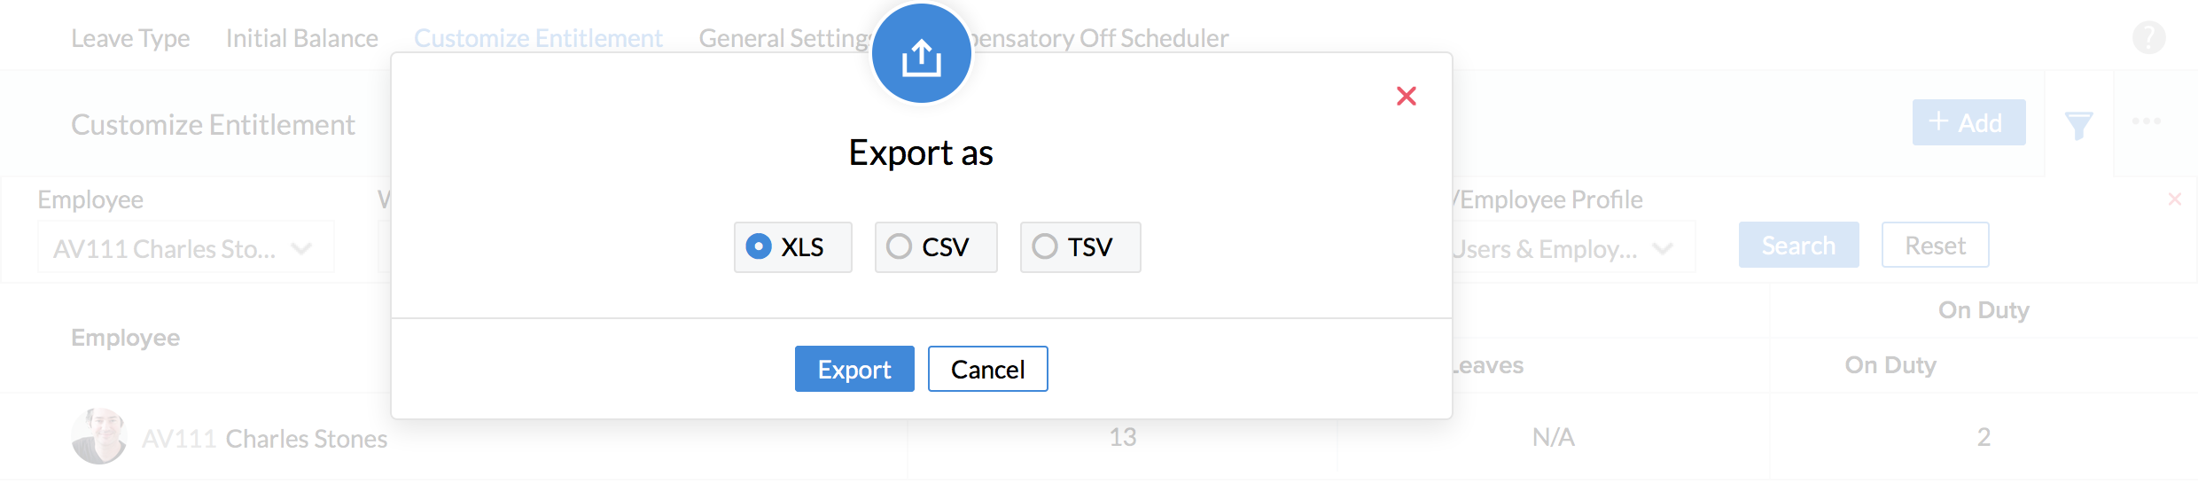The height and width of the screenshot is (484, 2198).
Task: Open the filter funnel icon
Action: pos(2077,125)
